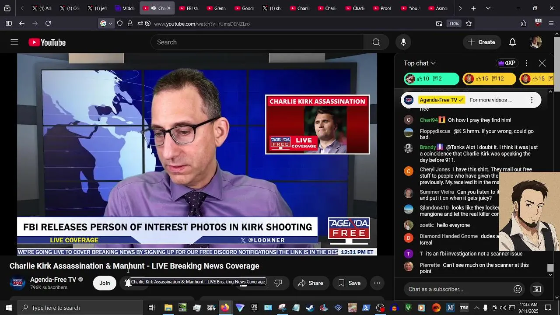Open the Create menu

click(481, 42)
